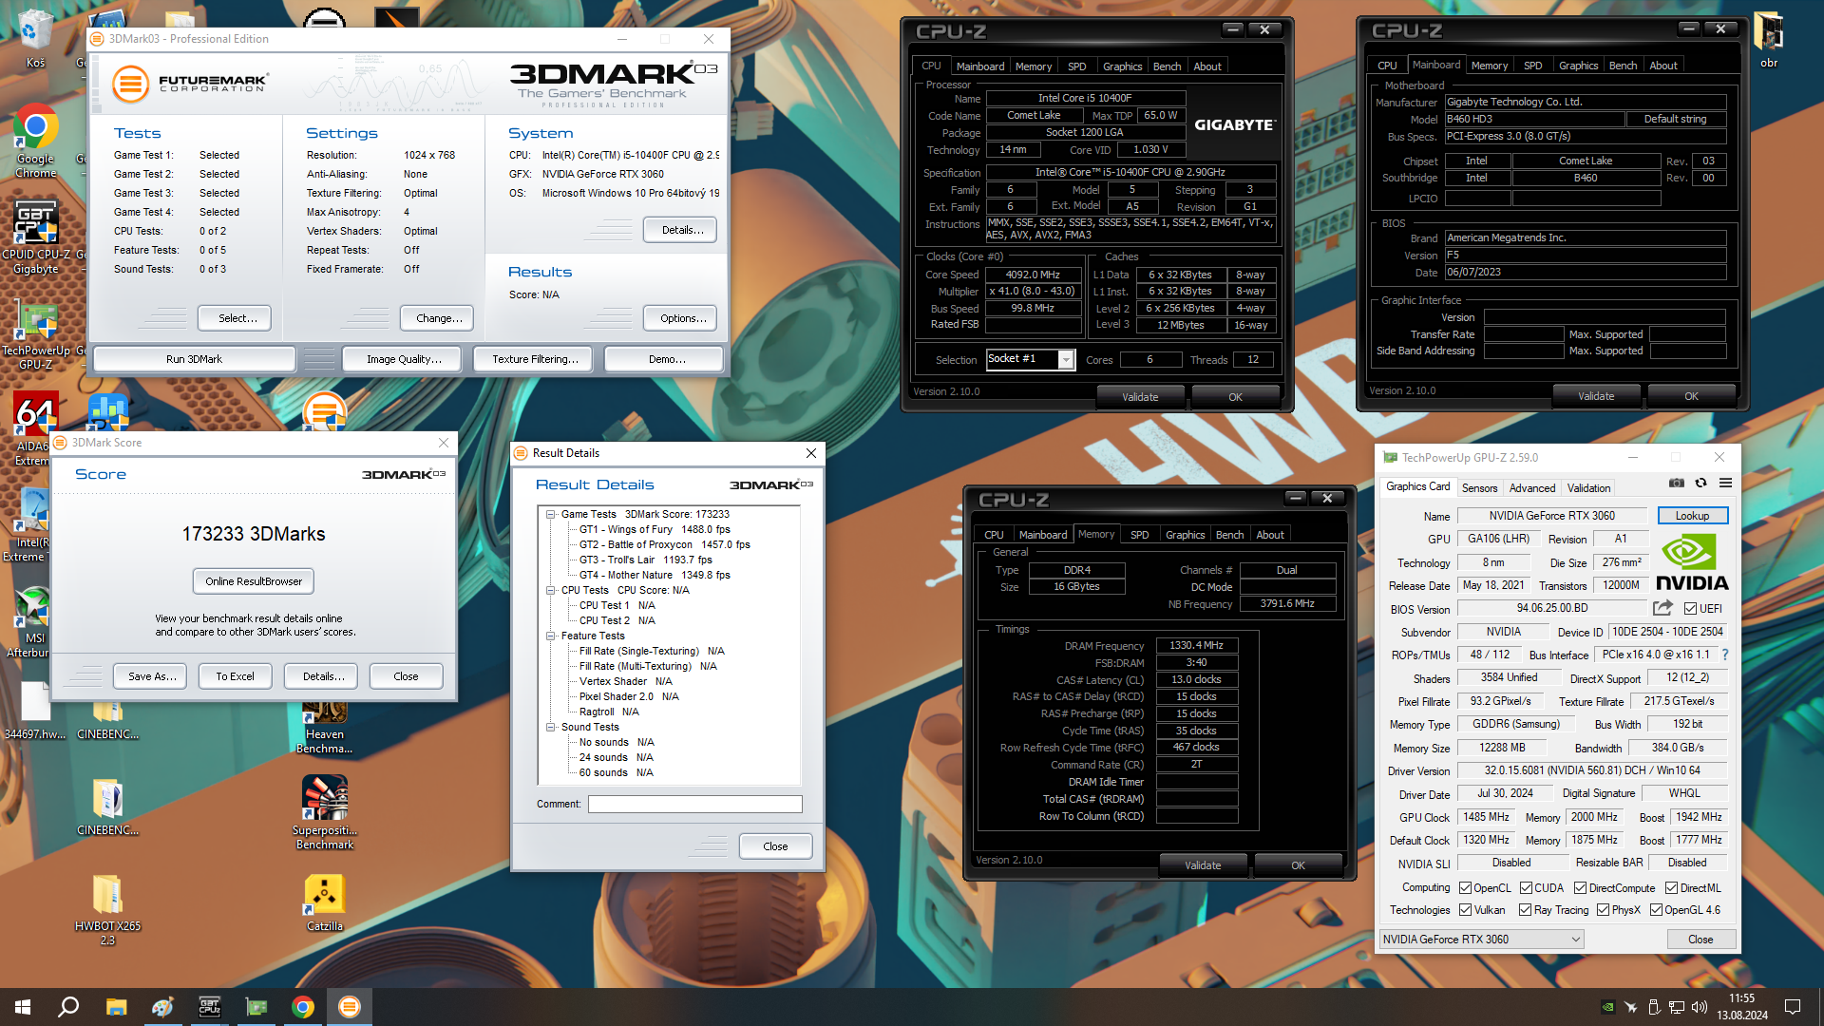The height and width of the screenshot is (1026, 1824).
Task: Toggle DirectML checkbox in GPU-Z
Action: click(1671, 888)
